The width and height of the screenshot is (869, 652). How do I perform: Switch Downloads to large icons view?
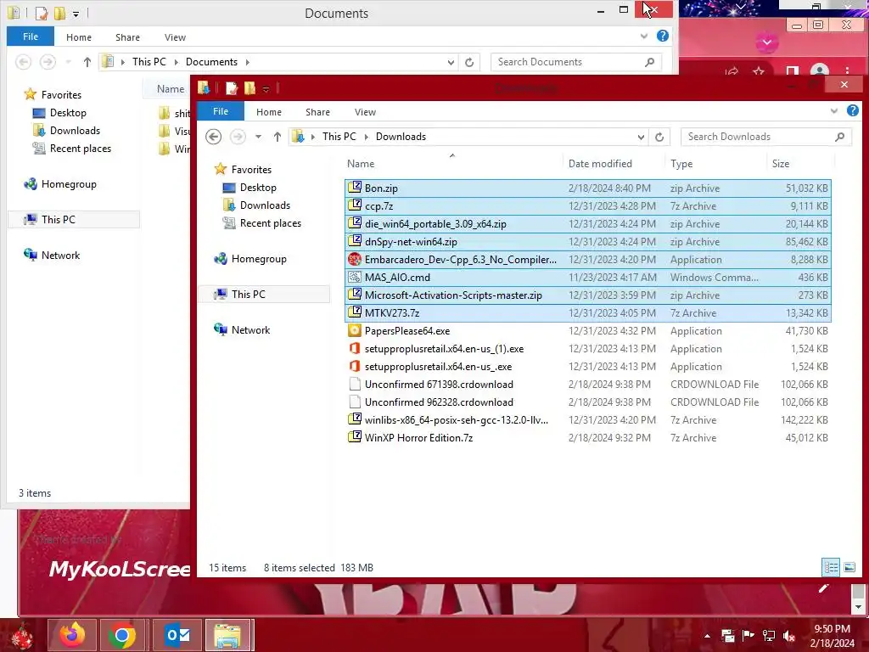(849, 567)
